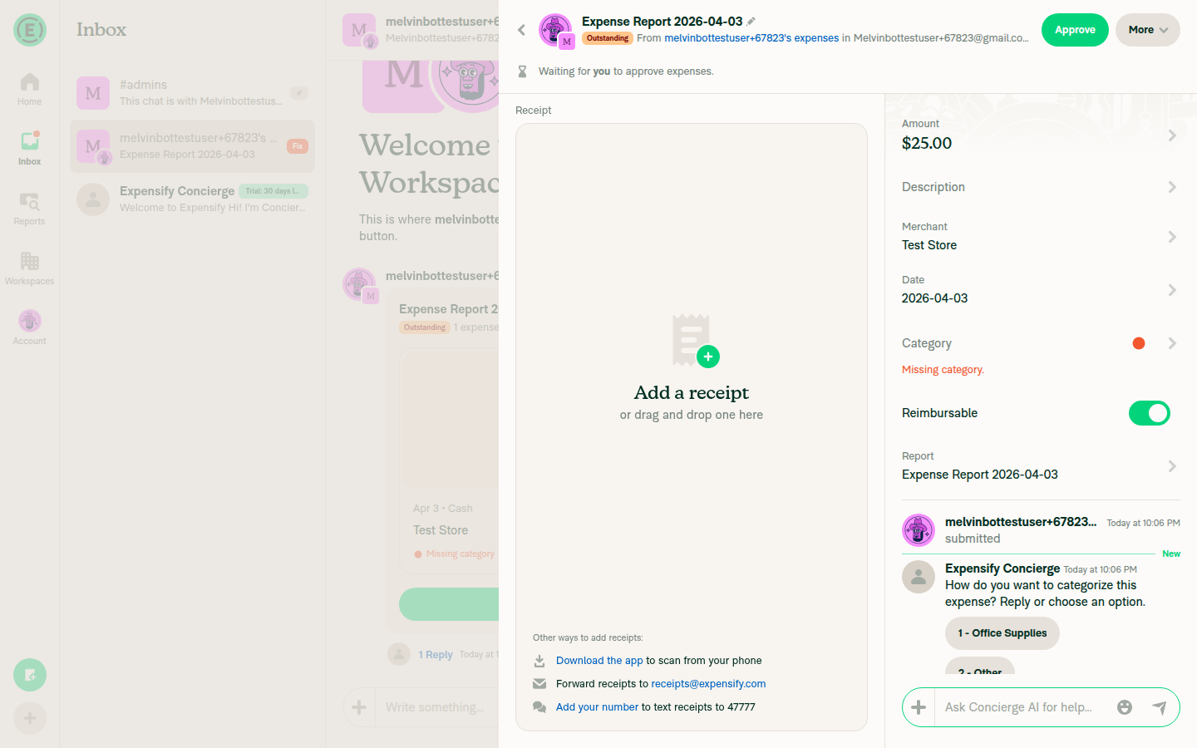Open Workspaces in the left sidebar

point(29,268)
